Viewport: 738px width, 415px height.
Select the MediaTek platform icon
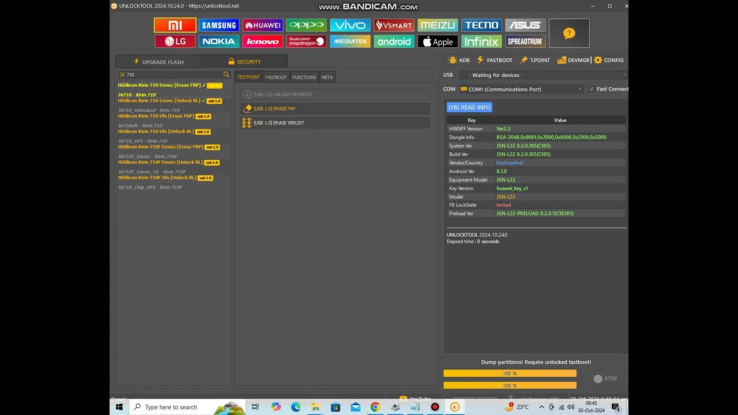(x=351, y=41)
